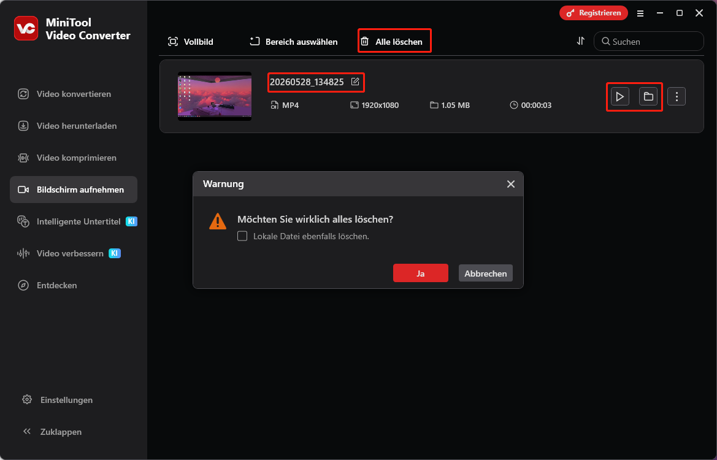This screenshot has height=460, width=717.
Task: Click the MiniTool Video Converter logo icon
Action: (26, 28)
